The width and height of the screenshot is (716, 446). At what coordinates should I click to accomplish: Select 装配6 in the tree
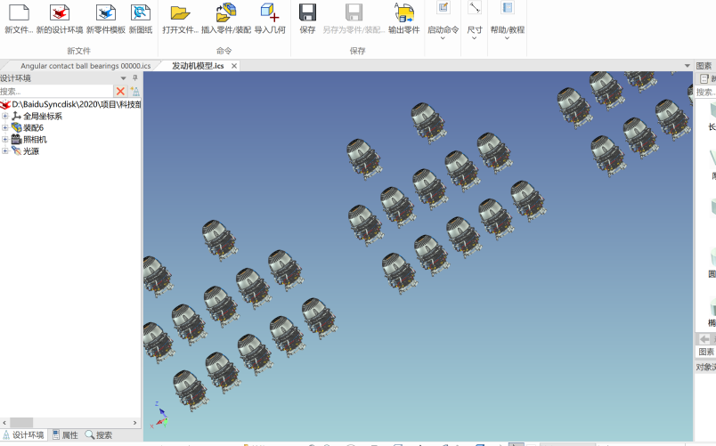coord(33,127)
